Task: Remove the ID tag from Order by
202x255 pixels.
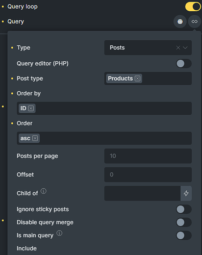Action: [31, 109]
